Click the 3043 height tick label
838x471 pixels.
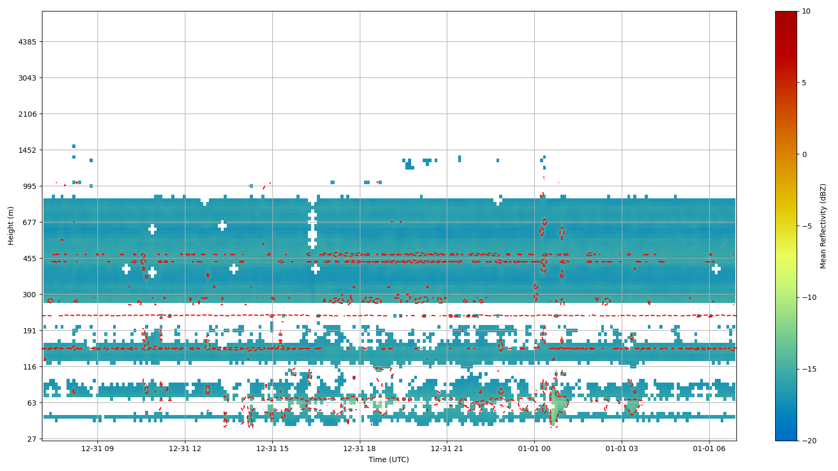pos(27,78)
